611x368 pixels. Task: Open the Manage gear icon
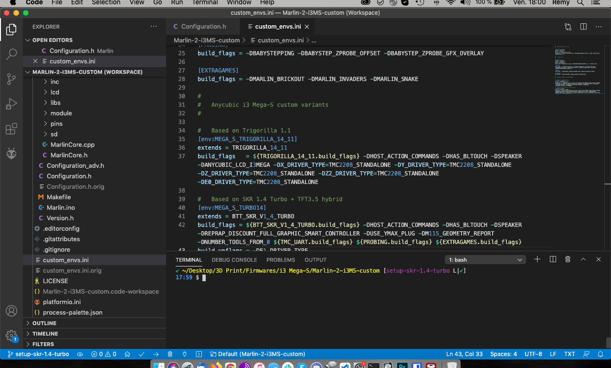pos(11,336)
